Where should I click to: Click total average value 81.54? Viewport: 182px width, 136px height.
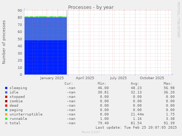tap(136, 123)
